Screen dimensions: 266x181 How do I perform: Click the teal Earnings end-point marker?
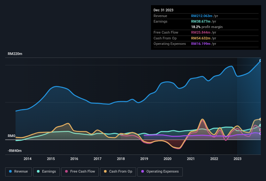260,125
